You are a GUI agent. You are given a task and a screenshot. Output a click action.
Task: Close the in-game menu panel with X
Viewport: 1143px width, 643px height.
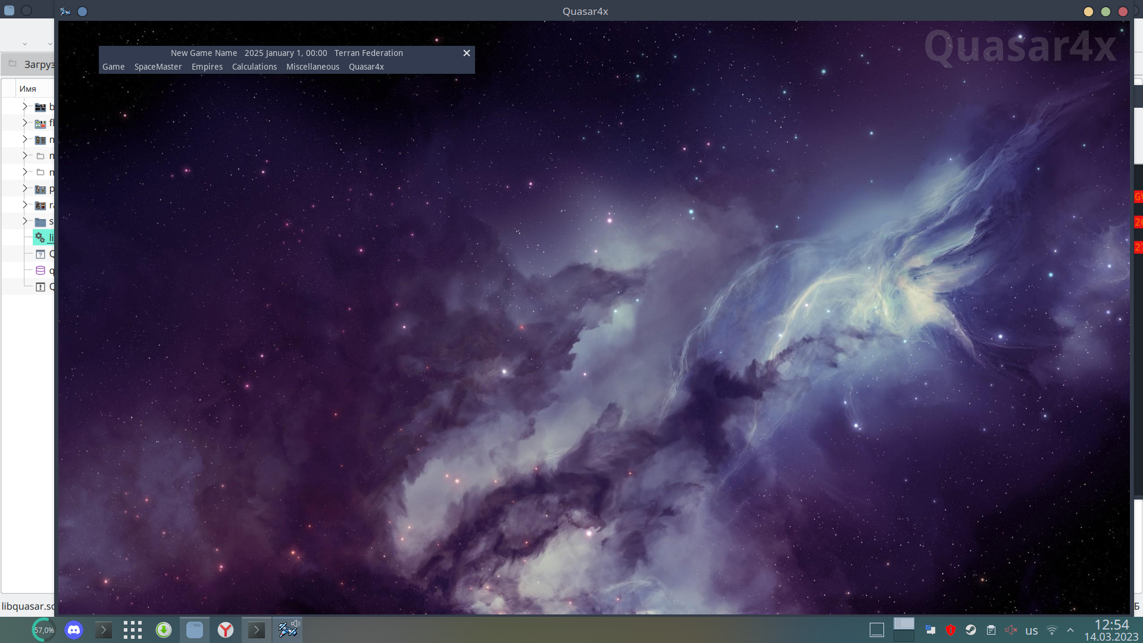point(467,53)
